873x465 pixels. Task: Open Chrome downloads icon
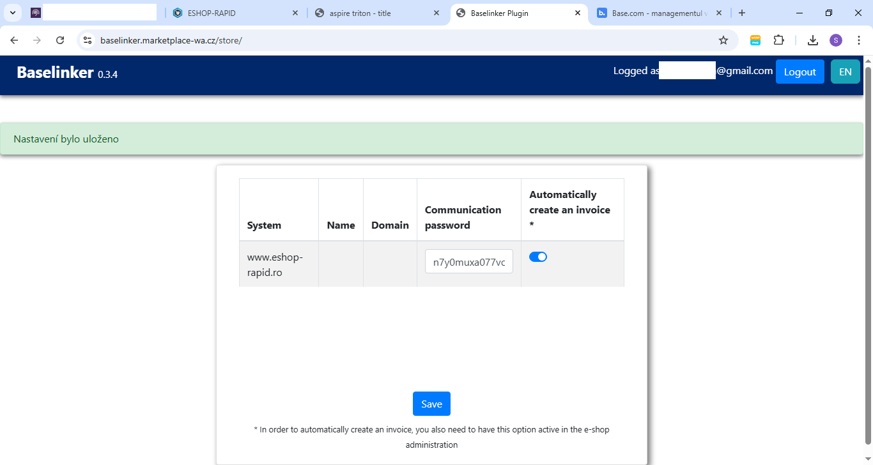813,40
